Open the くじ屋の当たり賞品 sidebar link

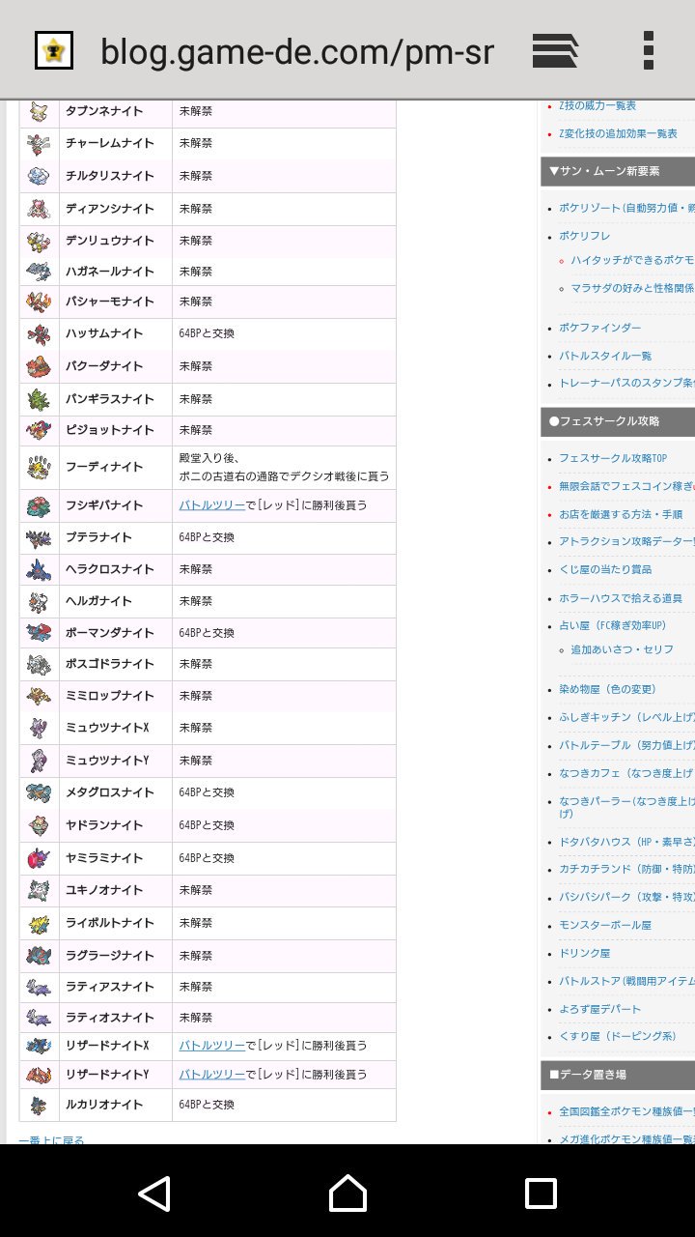(605, 569)
